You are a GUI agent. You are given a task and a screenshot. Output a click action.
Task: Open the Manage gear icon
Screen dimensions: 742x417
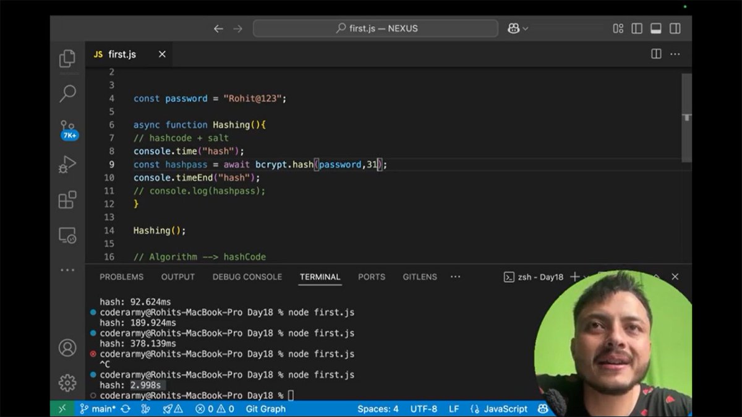click(x=67, y=383)
